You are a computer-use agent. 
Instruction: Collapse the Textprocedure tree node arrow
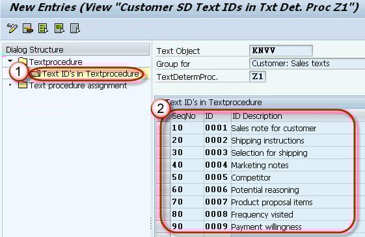10,61
